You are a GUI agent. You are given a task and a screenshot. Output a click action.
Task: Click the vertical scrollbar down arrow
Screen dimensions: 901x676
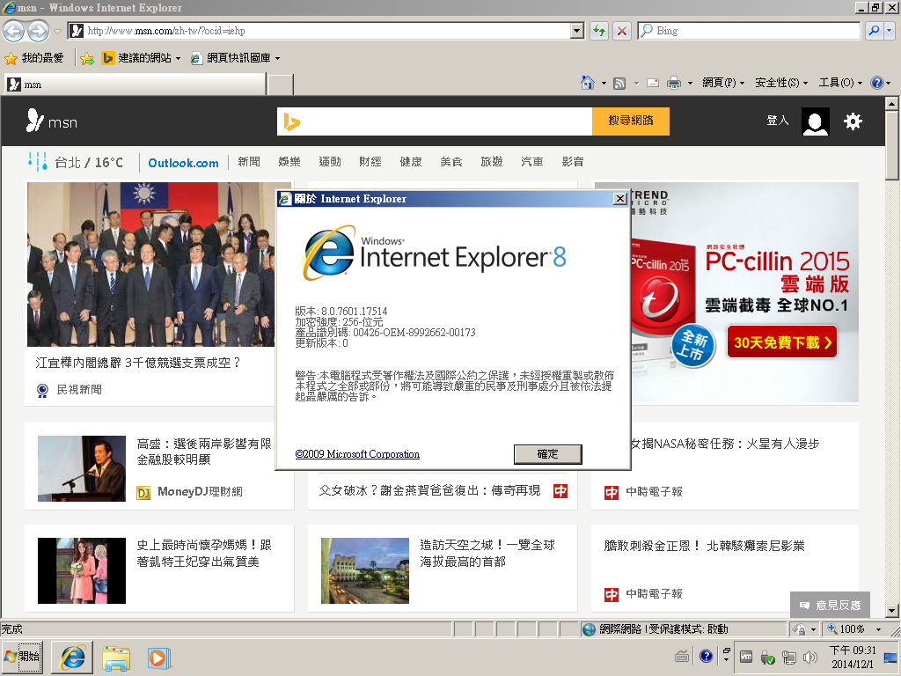[891, 611]
